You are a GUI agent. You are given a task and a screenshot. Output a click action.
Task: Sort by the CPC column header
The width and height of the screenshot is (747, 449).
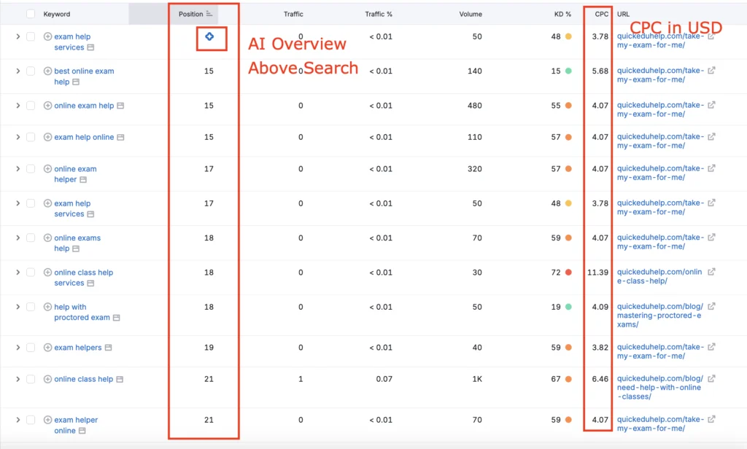(x=601, y=15)
